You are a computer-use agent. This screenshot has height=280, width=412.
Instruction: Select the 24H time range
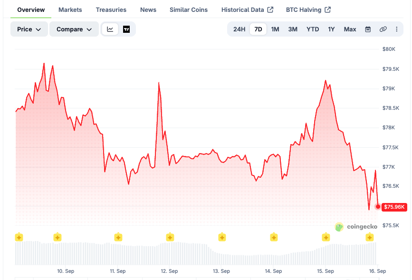pyautogui.click(x=239, y=29)
